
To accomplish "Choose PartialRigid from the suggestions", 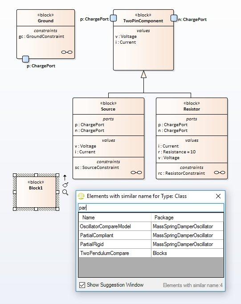I will pyautogui.click(x=151, y=244).
